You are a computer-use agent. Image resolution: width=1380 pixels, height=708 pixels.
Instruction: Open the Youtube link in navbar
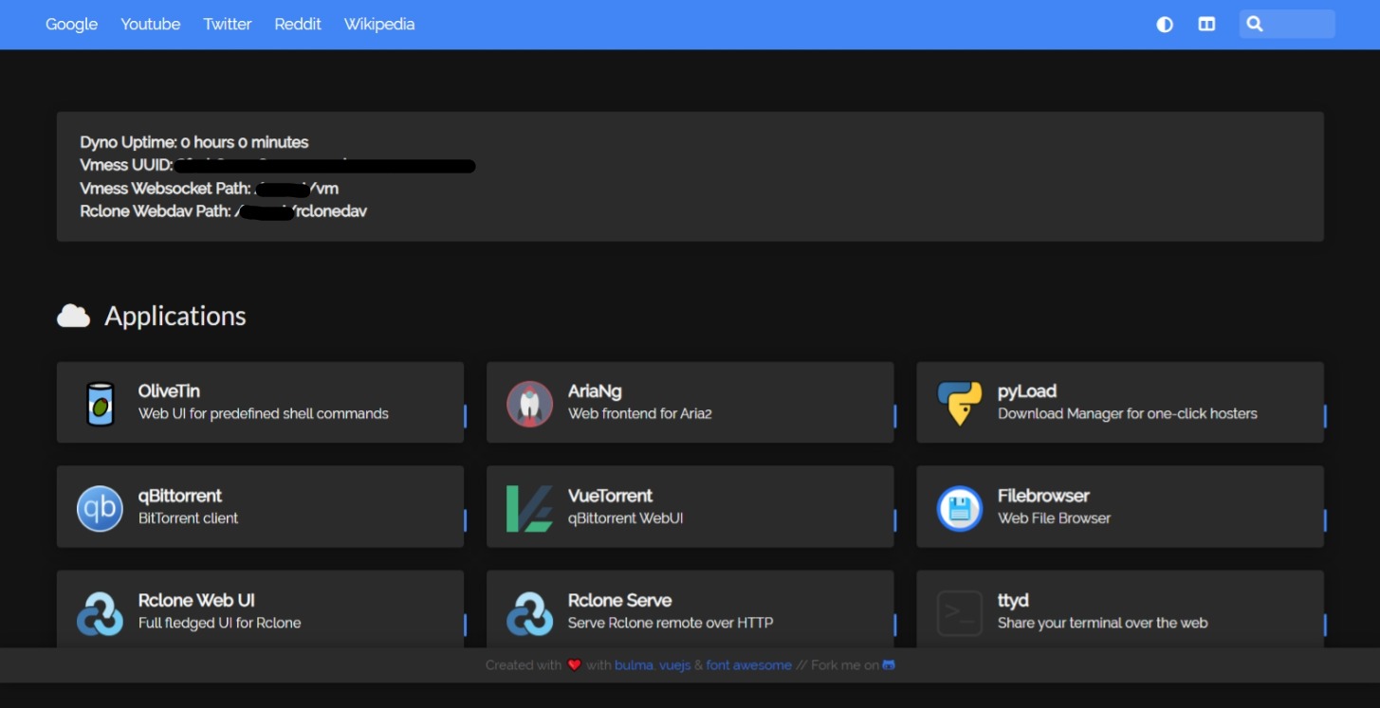pyautogui.click(x=150, y=25)
